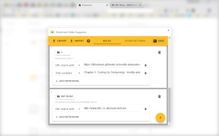Click the Import upload icon
Viewport: 219px width, 136px height.
(x=72, y=41)
